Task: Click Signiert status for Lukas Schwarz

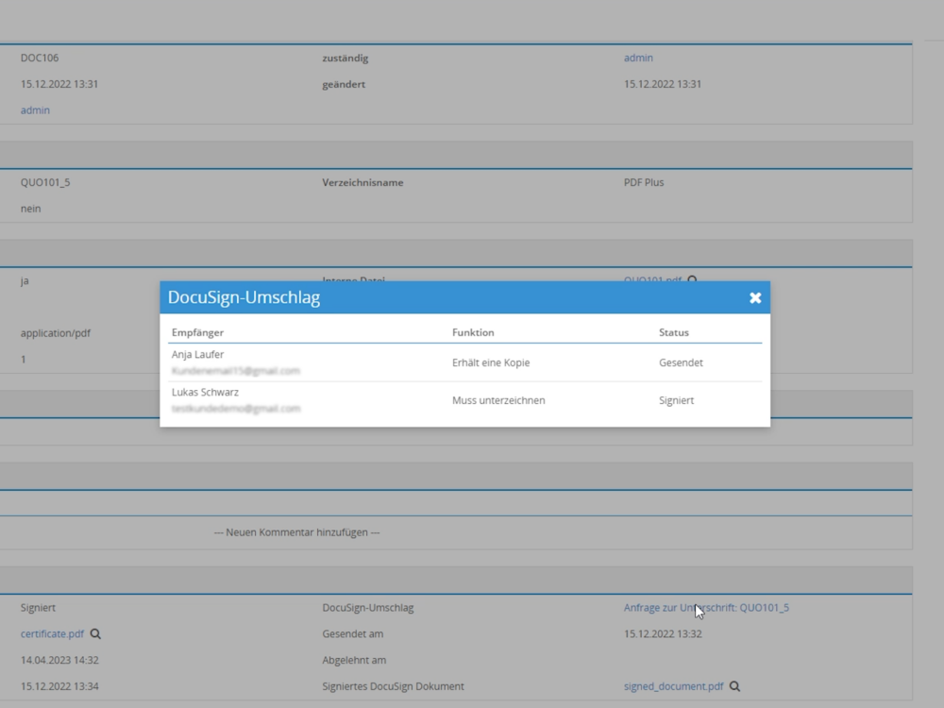Action: (676, 400)
